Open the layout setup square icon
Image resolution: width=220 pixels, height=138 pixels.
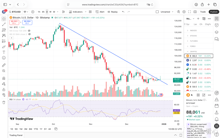(157, 12)
